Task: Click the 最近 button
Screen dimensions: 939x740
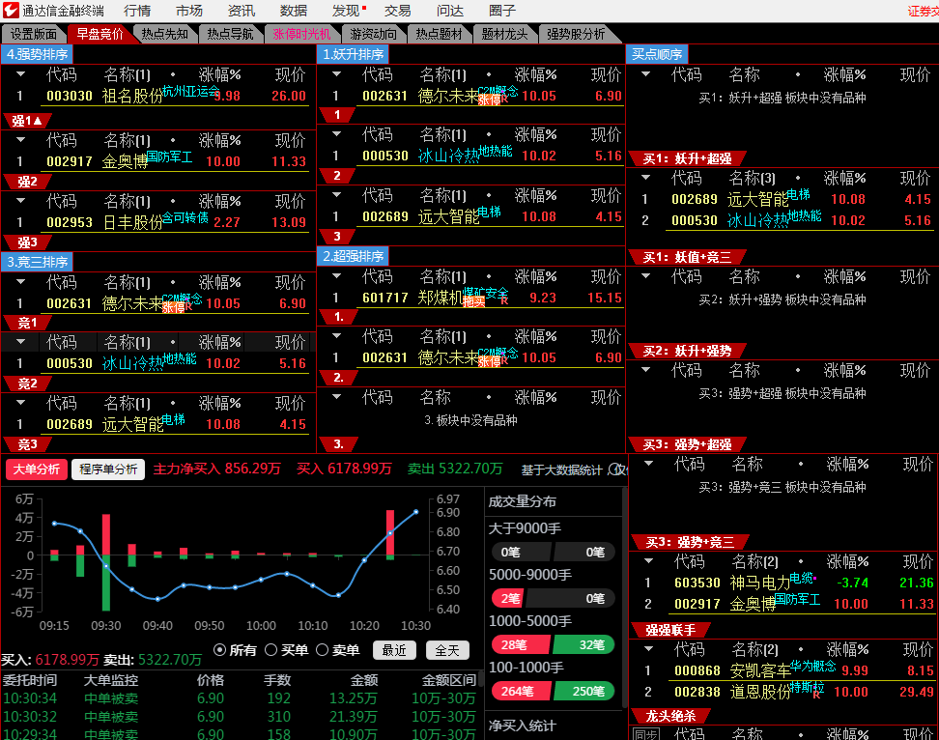Action: [x=394, y=650]
